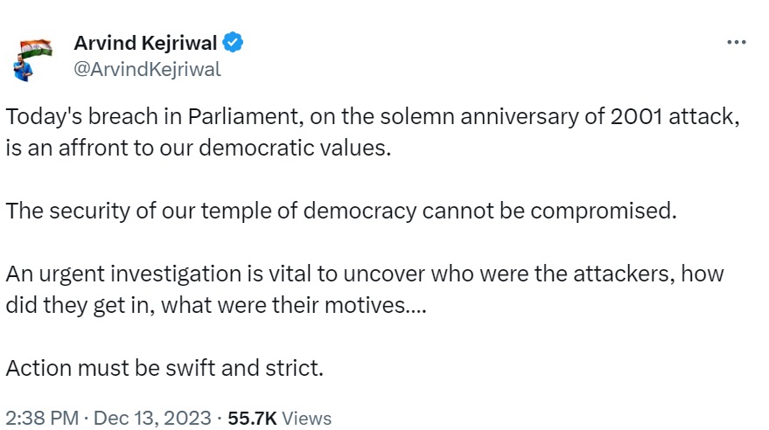Click the display name Arvind Kejriwal
Viewport: 769px width, 430px height.
coord(145,43)
